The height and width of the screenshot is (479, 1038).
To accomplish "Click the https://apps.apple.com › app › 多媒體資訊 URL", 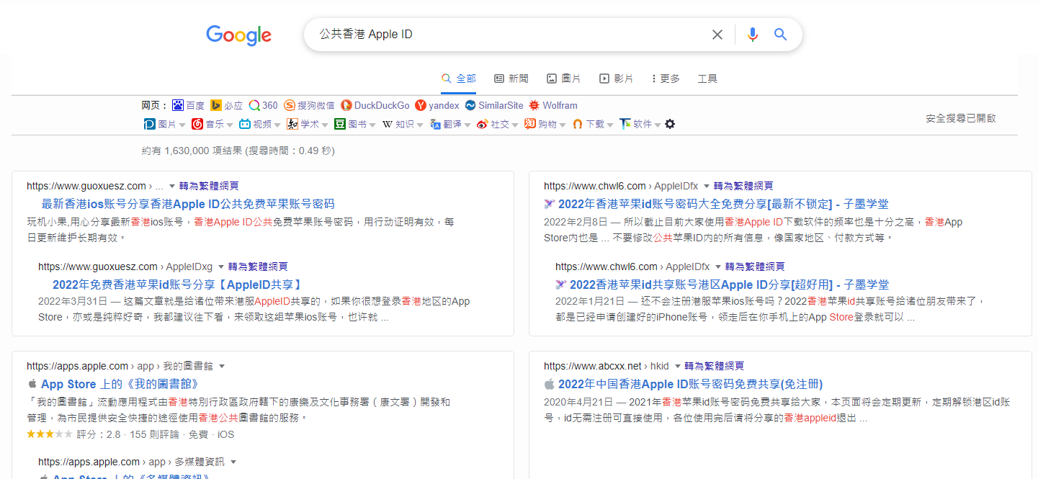I will point(131,462).
